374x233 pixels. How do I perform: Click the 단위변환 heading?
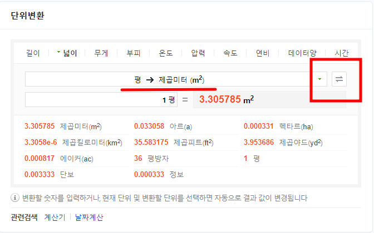click(x=28, y=16)
